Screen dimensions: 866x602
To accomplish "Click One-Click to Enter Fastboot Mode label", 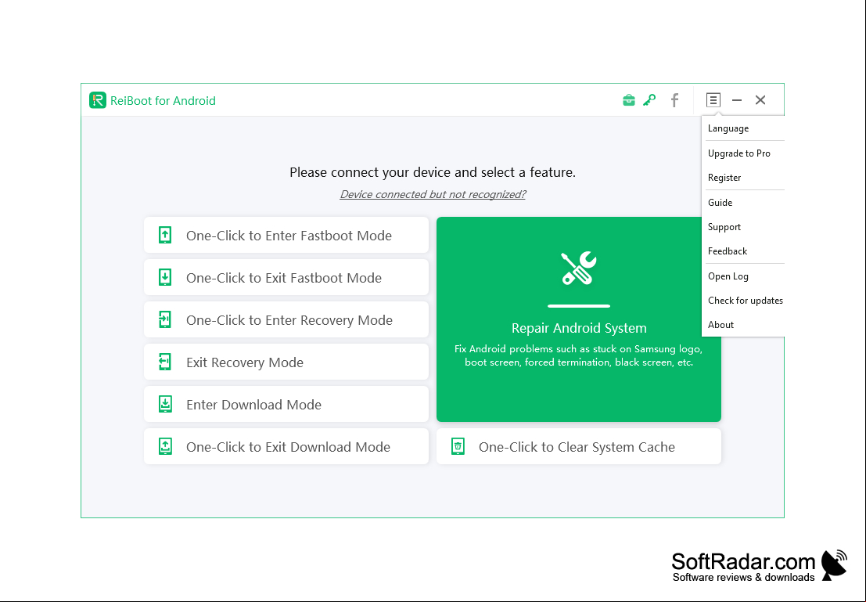I will 289,236.
